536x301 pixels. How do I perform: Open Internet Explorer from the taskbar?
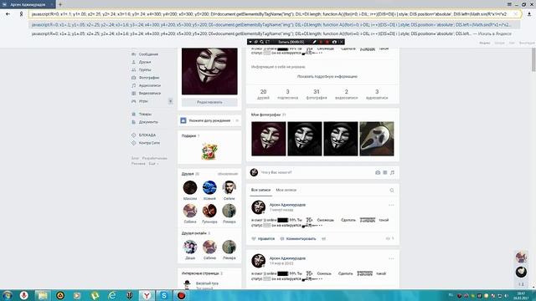111,295
